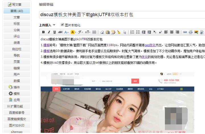
Task: Open the font color dropdown
Action: pyautogui.click(x=67, y=32)
